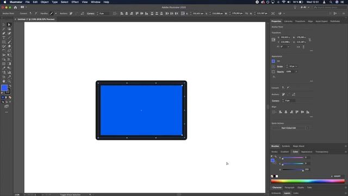The height and width of the screenshot is (196, 348).
Task: Open the Start Global Edit dropdown arrow
Action: [307, 128]
